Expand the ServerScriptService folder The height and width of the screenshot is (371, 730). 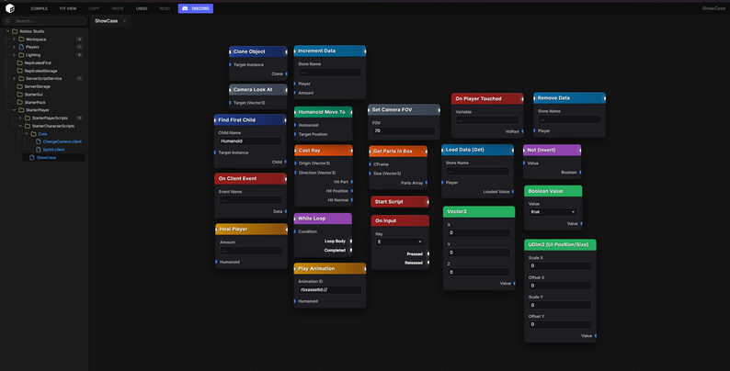(x=14, y=79)
